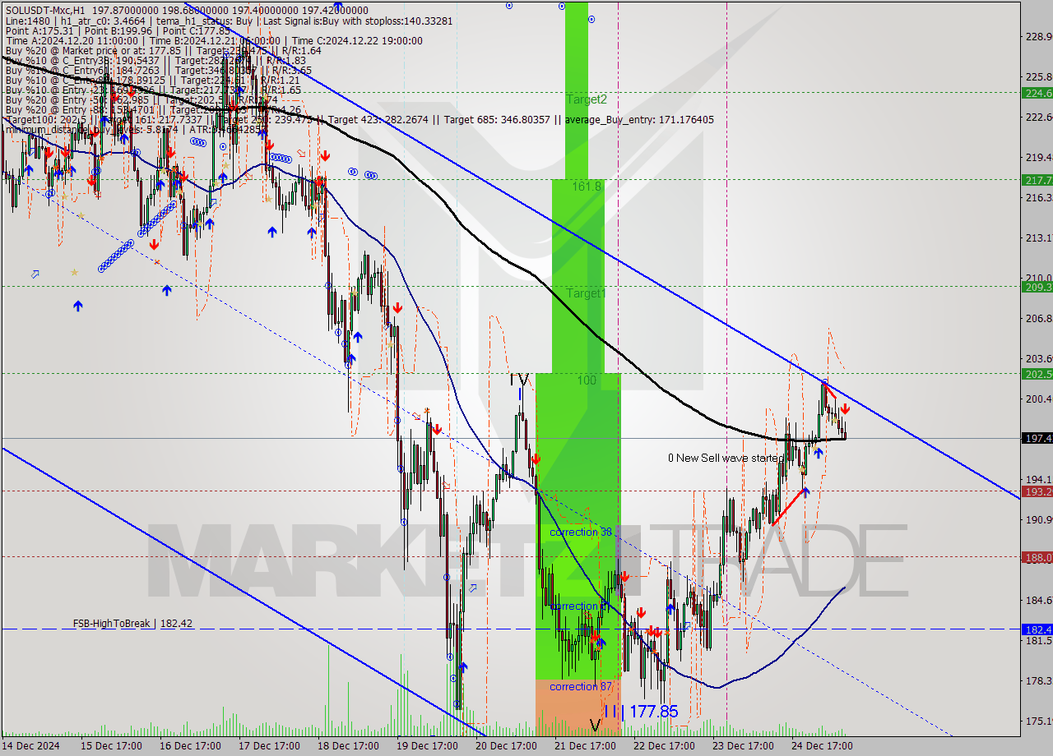Click the 'I I | 177.85' wave label
The image size is (1053, 756).
click(x=641, y=712)
